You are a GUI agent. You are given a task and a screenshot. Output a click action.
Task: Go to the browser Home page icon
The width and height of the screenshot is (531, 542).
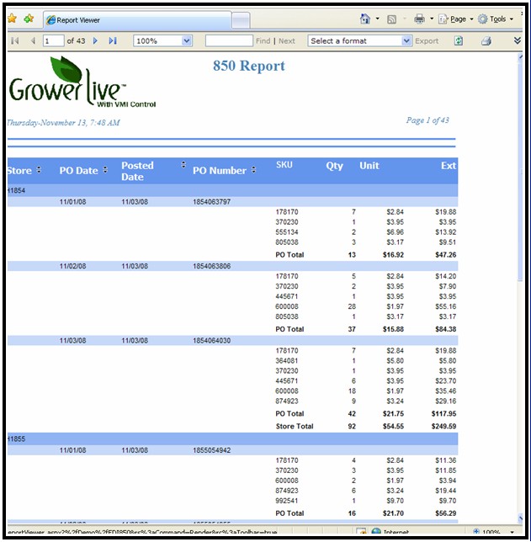(365, 19)
